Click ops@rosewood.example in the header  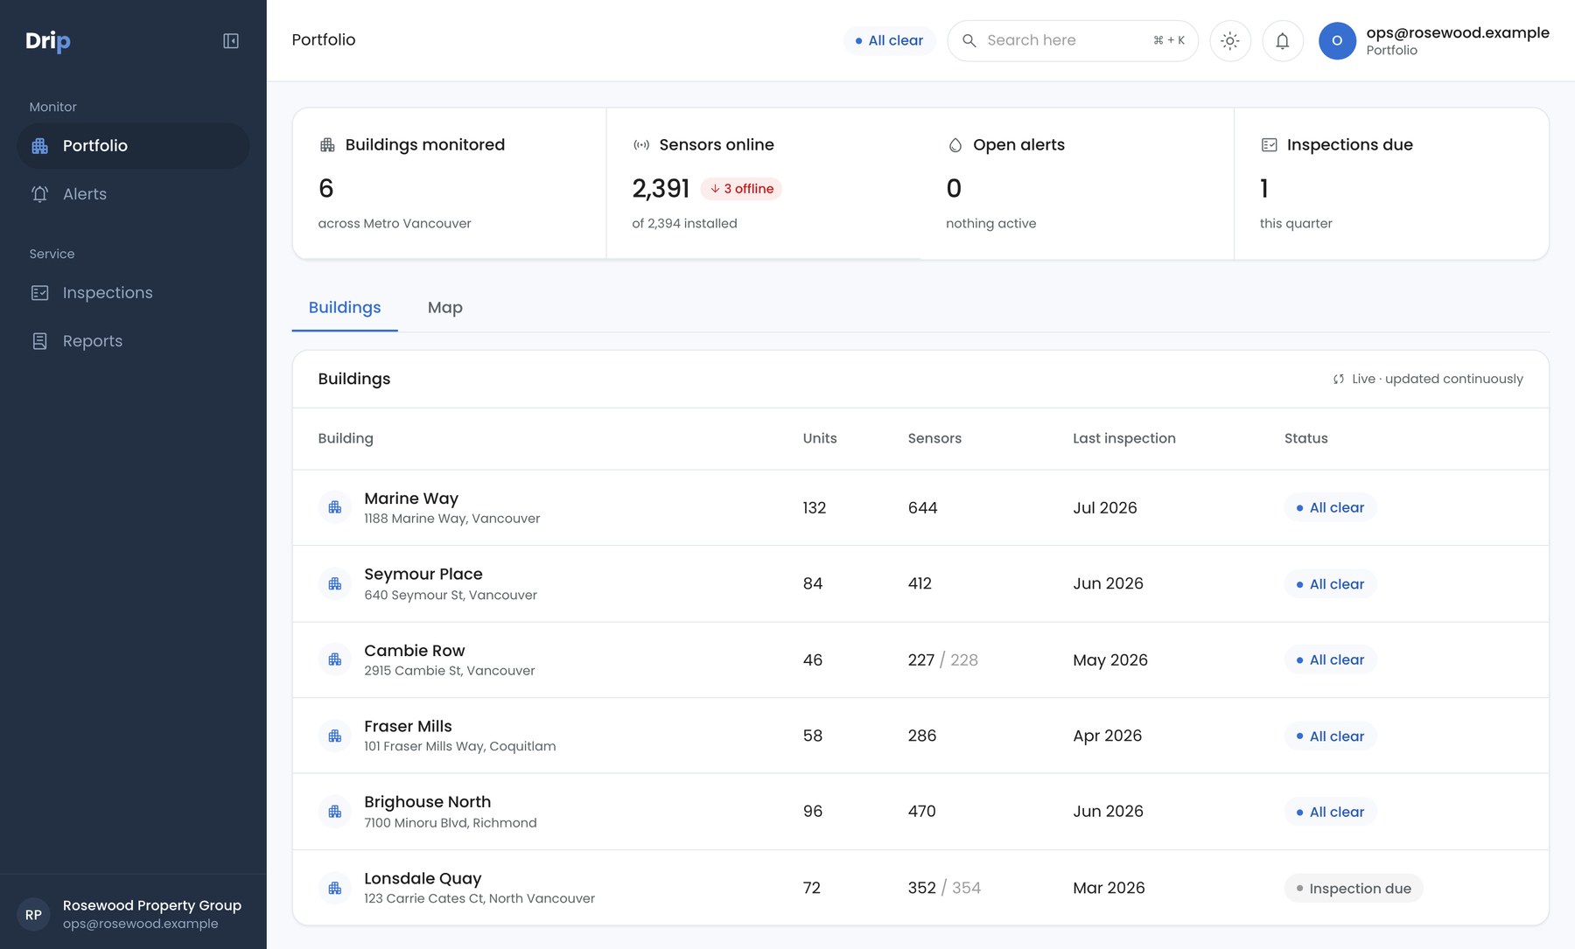[x=1458, y=32]
